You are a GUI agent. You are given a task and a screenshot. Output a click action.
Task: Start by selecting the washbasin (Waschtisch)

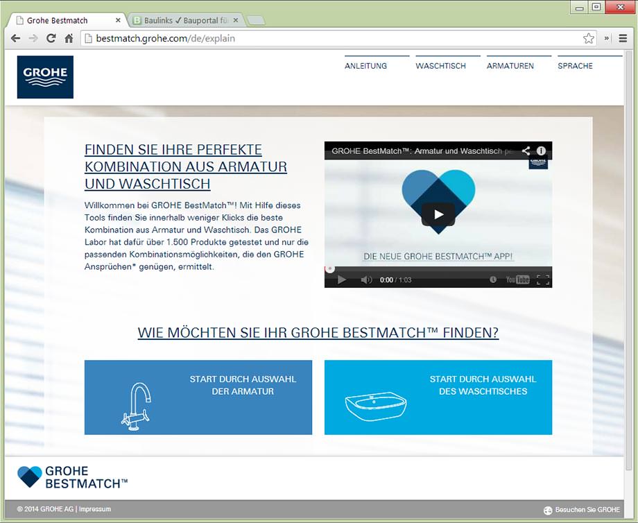click(x=438, y=397)
